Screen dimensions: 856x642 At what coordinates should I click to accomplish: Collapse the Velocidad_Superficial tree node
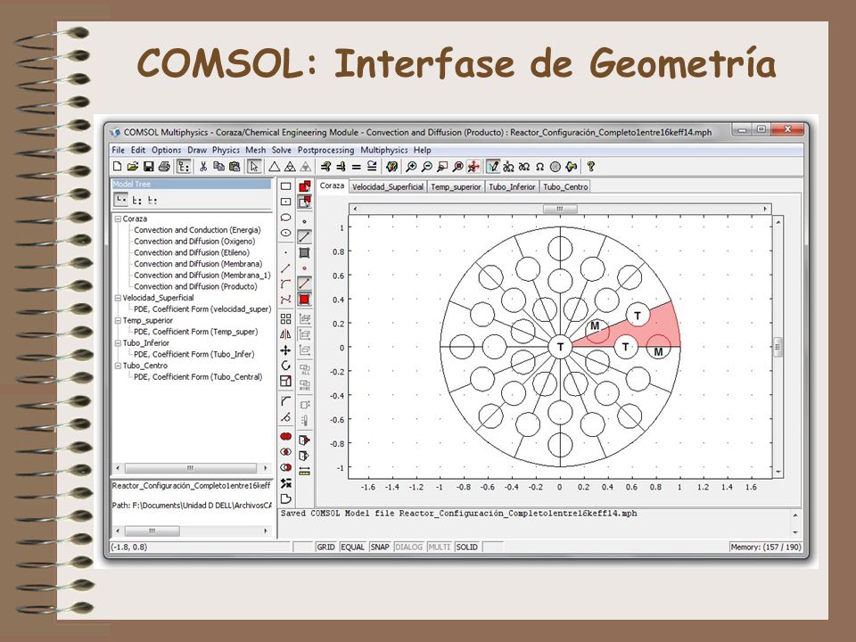[118, 298]
